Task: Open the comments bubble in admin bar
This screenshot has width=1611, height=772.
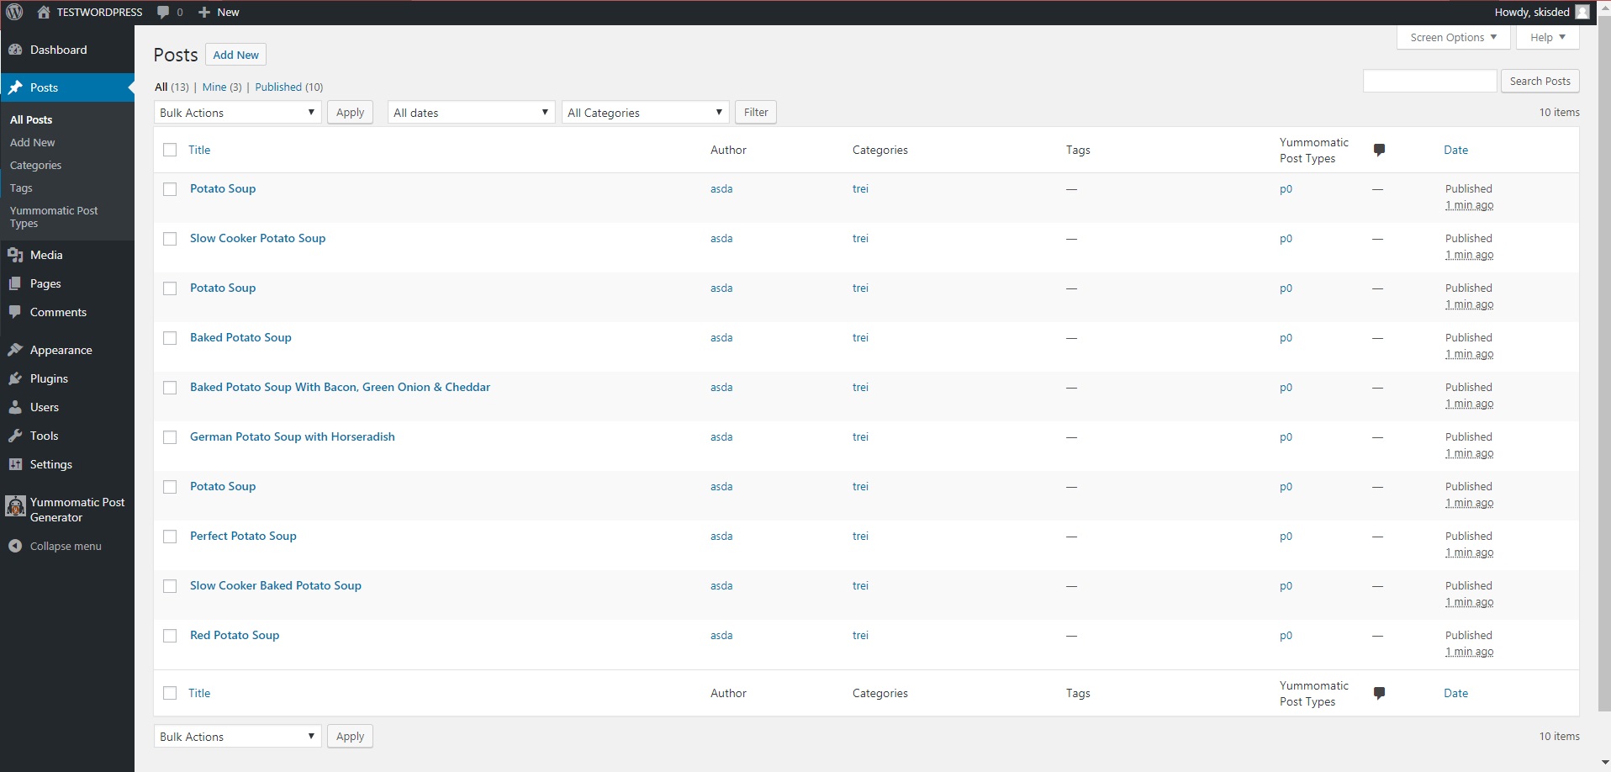Action: click(163, 13)
